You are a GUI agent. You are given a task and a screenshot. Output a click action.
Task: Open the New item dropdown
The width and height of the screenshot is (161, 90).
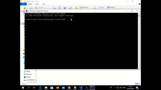(84, 7)
